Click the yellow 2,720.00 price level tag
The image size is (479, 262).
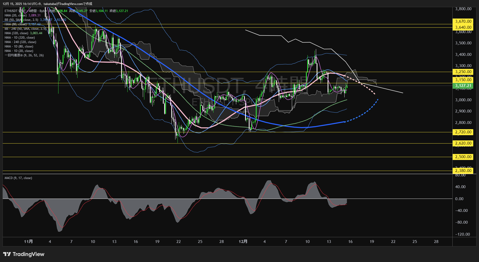(463, 132)
